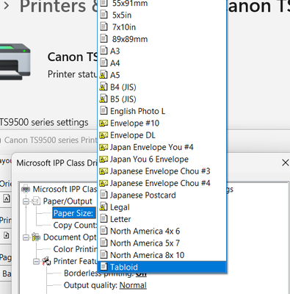This screenshot has width=290, height=294.
Task: Close the Microsoft IPP Class Driver dialog
Action: click(285, 162)
